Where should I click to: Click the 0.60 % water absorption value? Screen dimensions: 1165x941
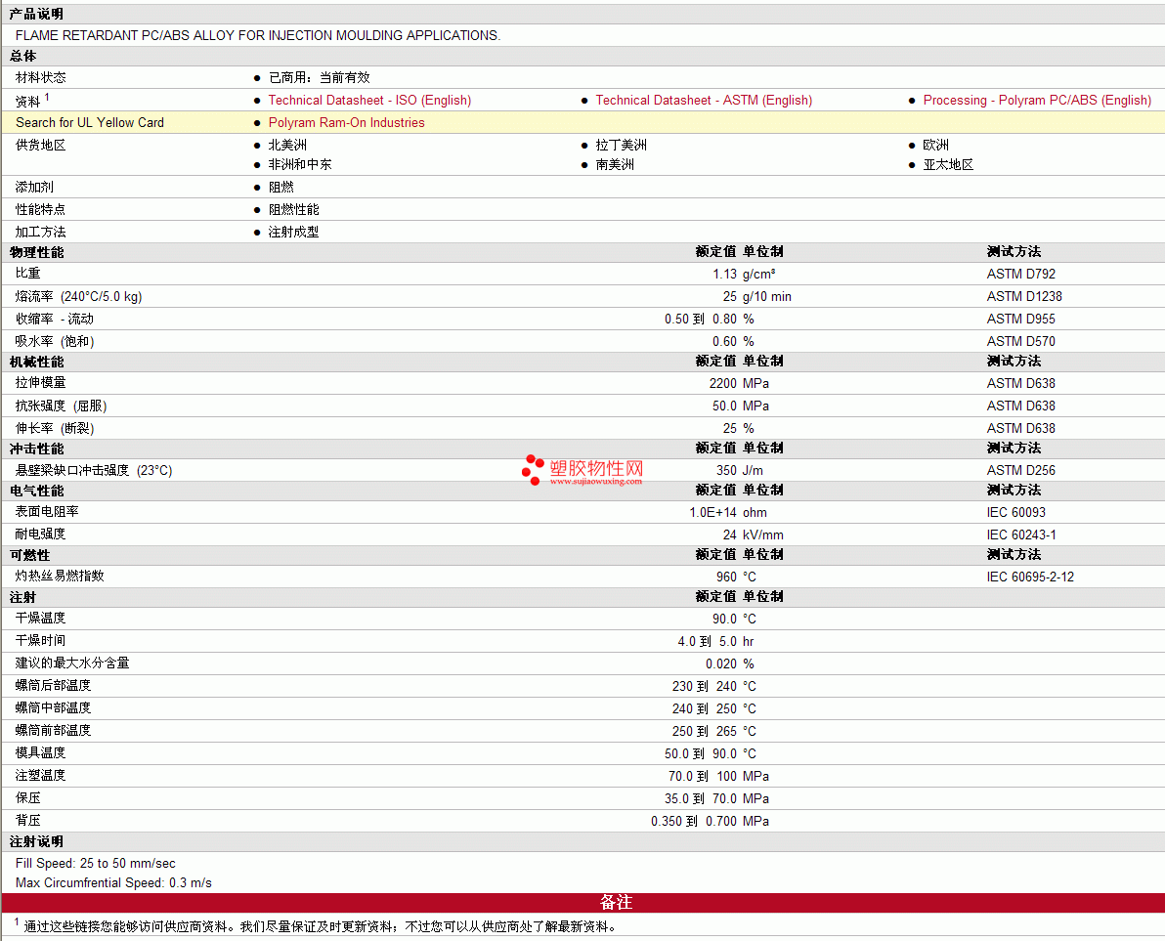point(733,341)
